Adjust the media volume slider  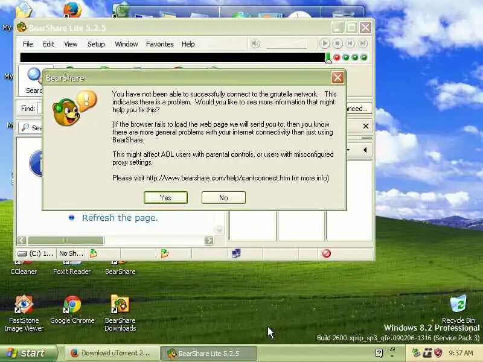287,44
